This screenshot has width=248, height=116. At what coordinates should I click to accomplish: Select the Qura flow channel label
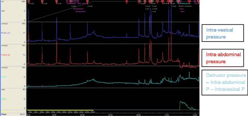(3, 99)
